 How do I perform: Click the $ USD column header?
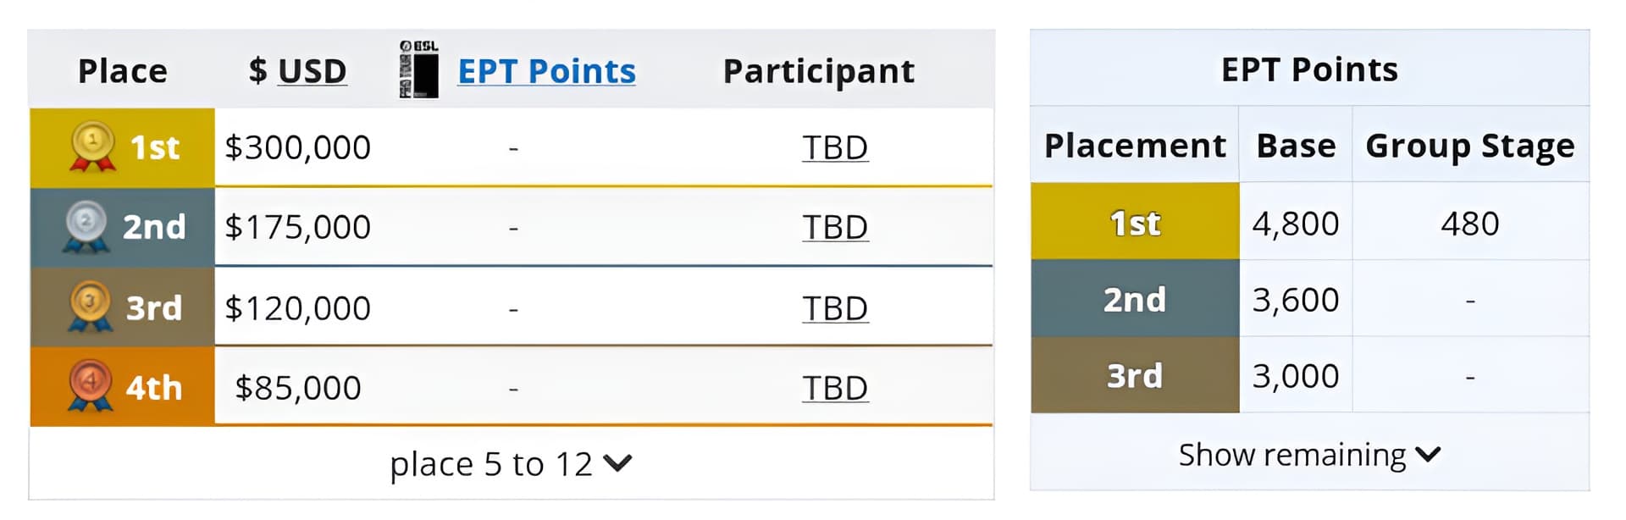pyautogui.click(x=295, y=71)
